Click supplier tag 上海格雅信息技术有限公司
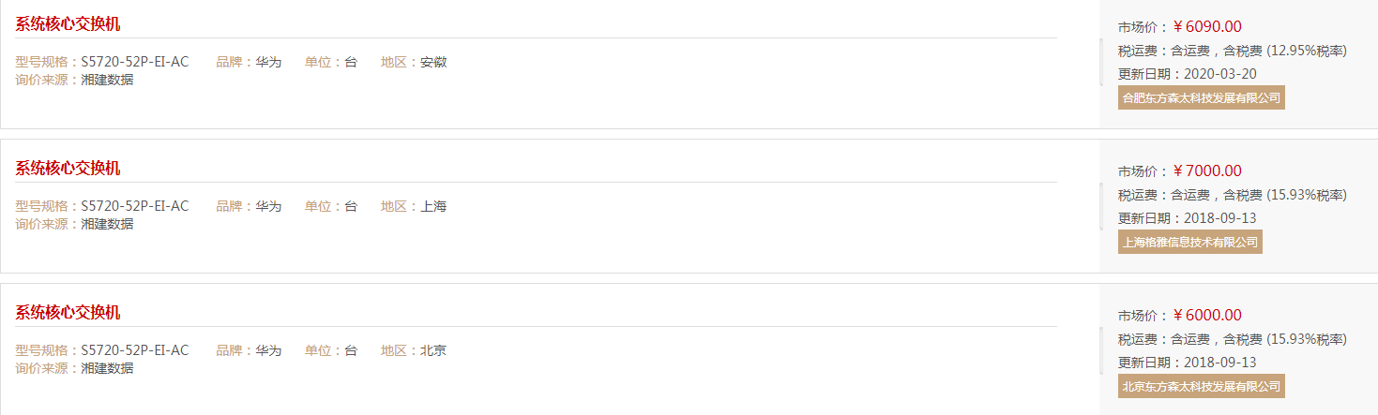 (x=1190, y=242)
